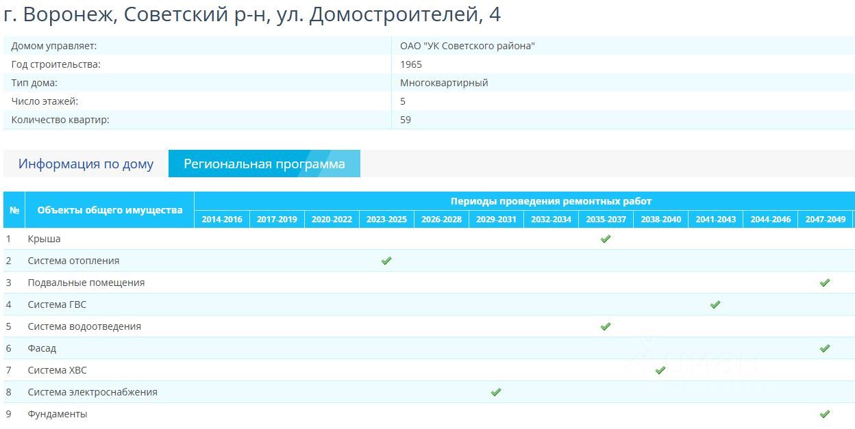Open the Информация по дому tab
Image resolution: width=855 pixels, height=429 pixels.
pyautogui.click(x=86, y=164)
